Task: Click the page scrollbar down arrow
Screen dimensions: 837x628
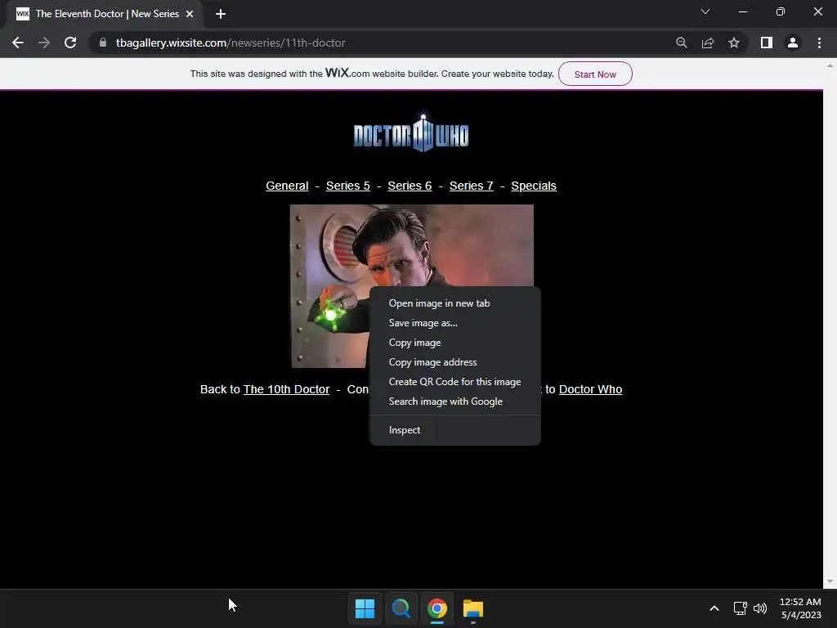Action: (x=830, y=582)
